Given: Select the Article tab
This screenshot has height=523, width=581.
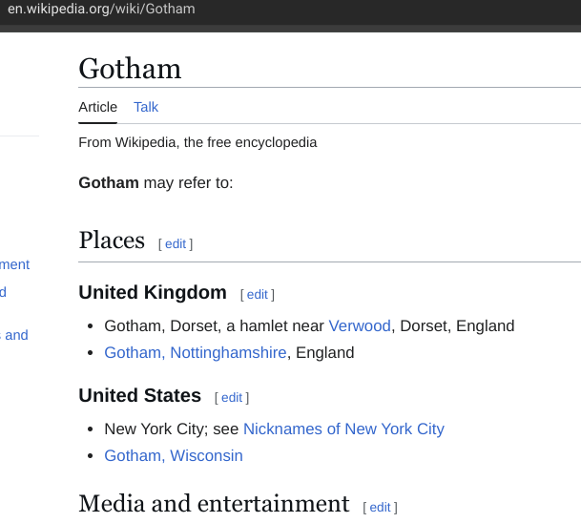Looking at the screenshot, I should tap(98, 107).
